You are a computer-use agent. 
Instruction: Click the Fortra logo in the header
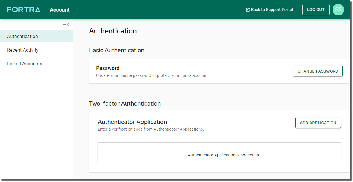coord(24,10)
